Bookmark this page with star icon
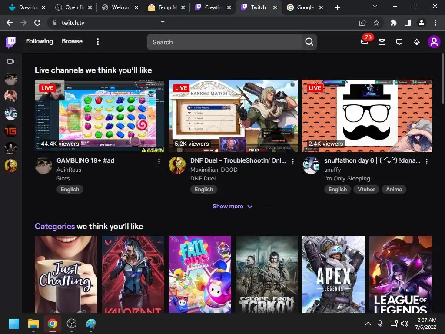The width and height of the screenshot is (445, 334). click(376, 23)
